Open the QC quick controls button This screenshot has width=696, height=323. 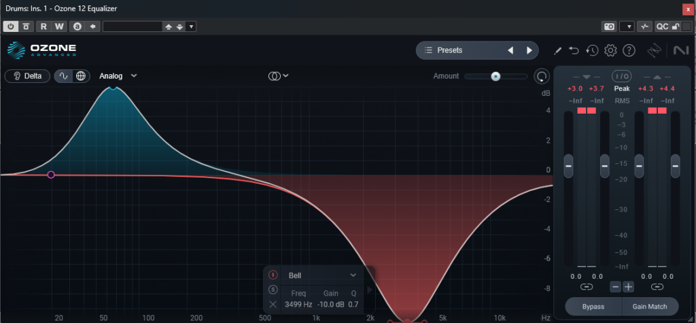click(x=662, y=27)
